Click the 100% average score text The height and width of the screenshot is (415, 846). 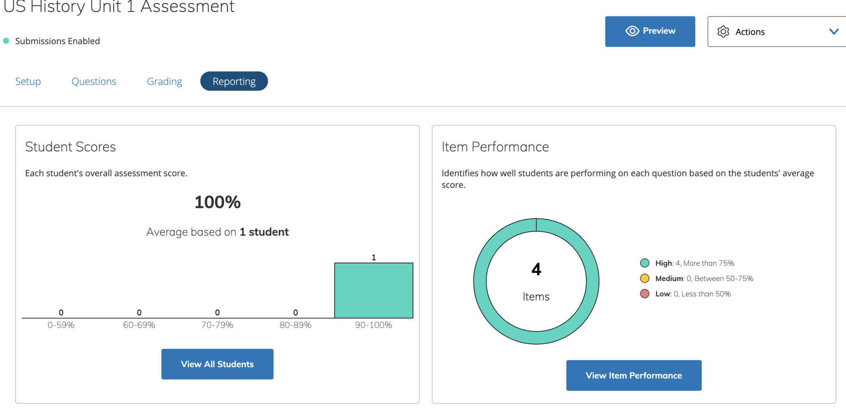[217, 202]
